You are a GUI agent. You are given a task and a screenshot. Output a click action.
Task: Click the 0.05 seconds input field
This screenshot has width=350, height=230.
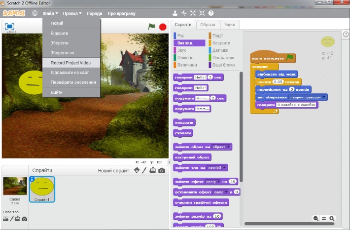pyautogui.click(x=278, y=82)
